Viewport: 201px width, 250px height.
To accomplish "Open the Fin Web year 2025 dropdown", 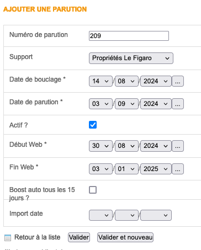I will [156, 169].
